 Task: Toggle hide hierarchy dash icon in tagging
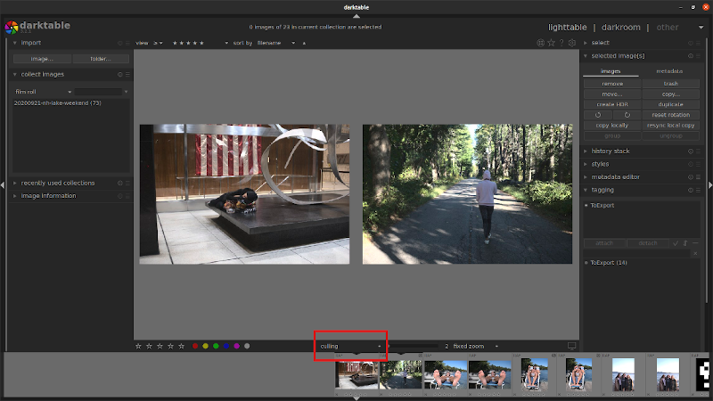[695, 243]
